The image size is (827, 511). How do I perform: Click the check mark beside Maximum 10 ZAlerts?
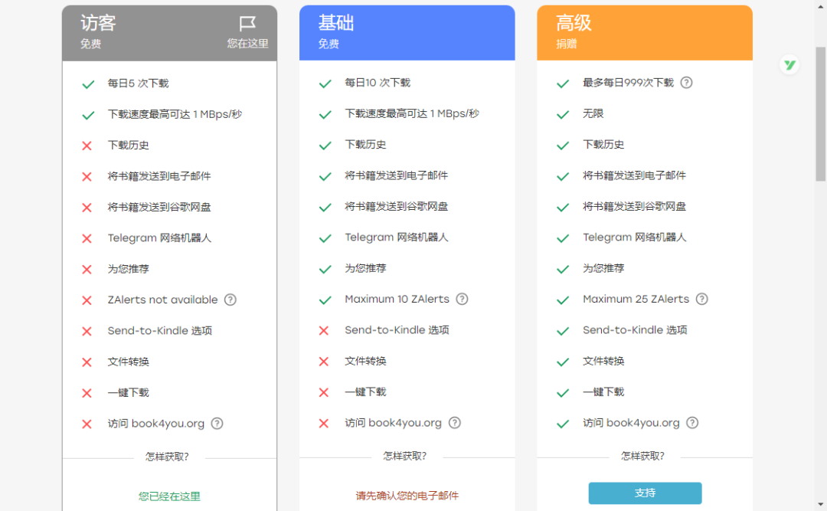click(x=325, y=300)
